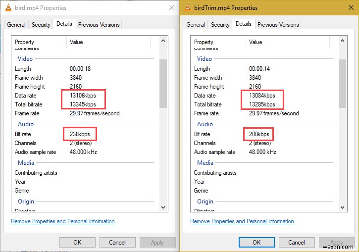
Task: Click Property column header in birdTrim.mp4 window
Action: (x=218, y=42)
